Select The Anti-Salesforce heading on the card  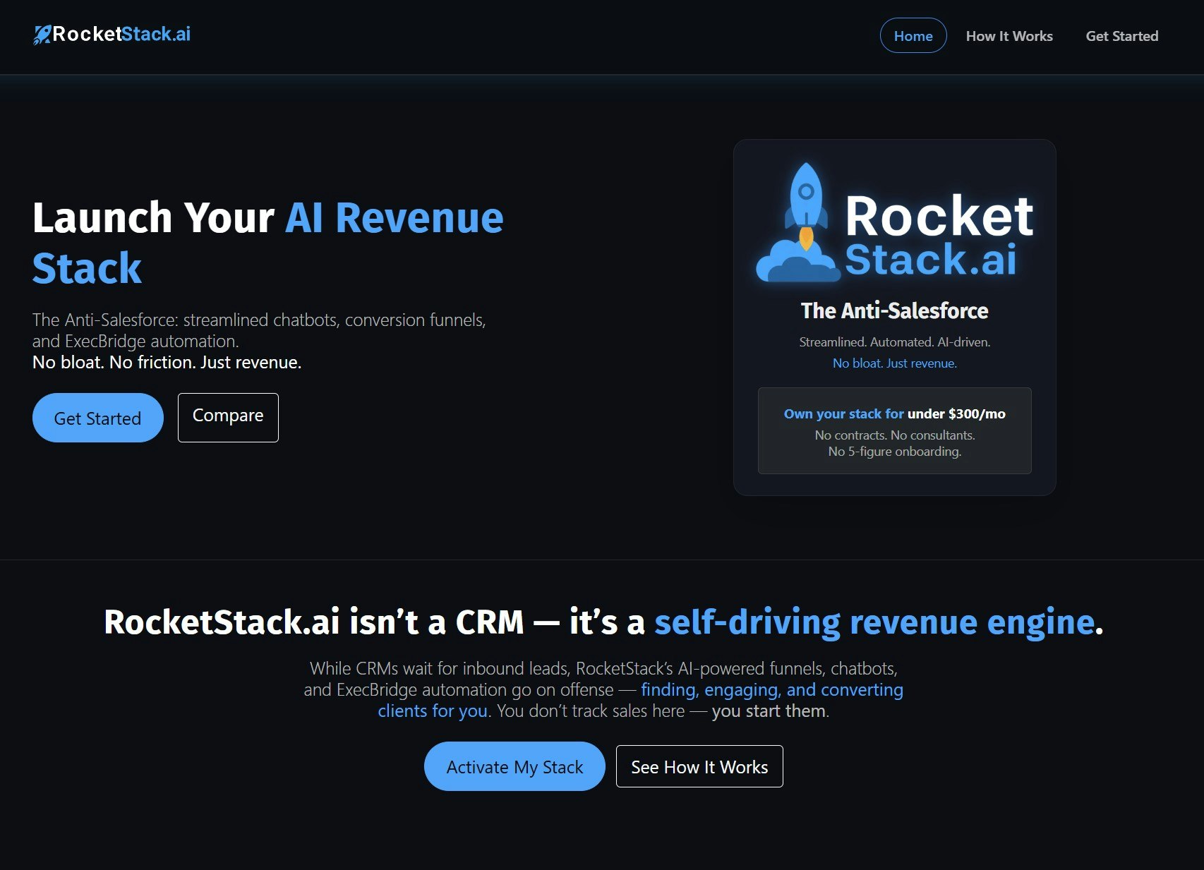pyautogui.click(x=894, y=310)
